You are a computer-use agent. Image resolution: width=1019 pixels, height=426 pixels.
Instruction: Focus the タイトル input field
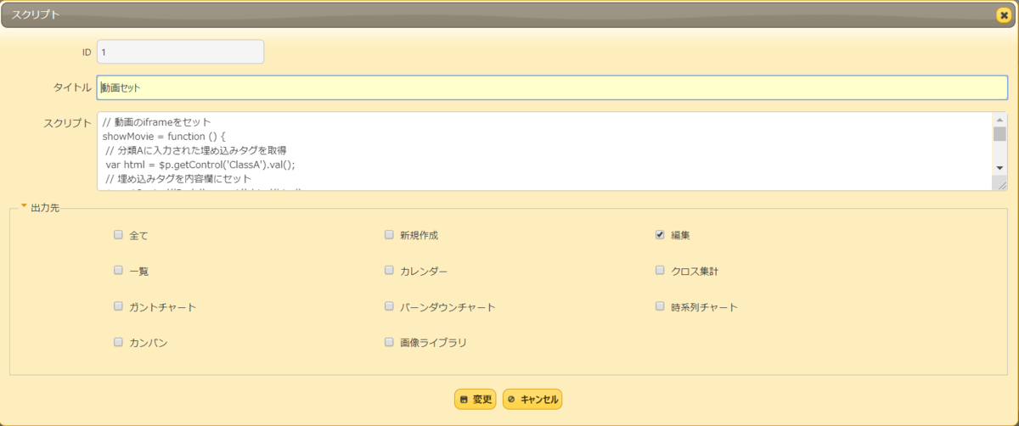552,87
